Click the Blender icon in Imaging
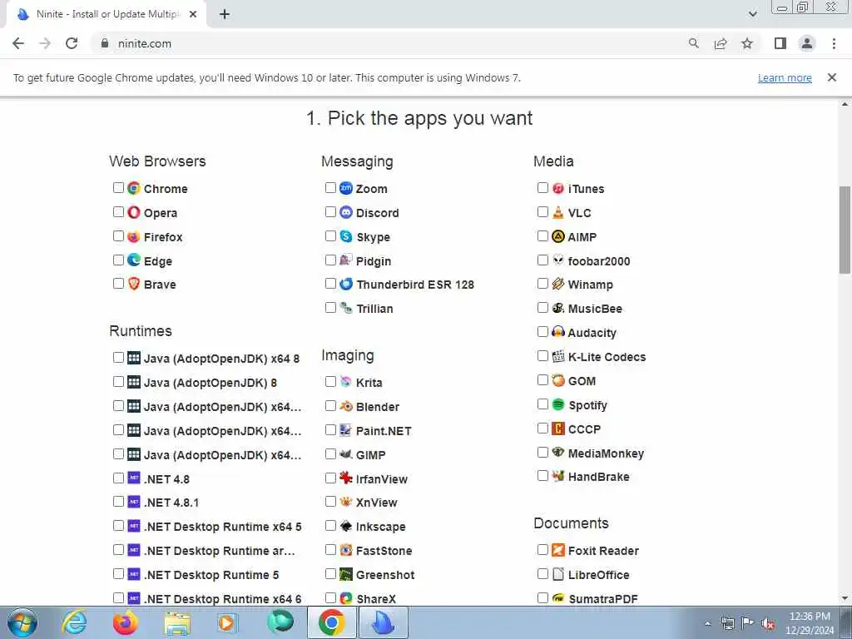 [x=346, y=406]
